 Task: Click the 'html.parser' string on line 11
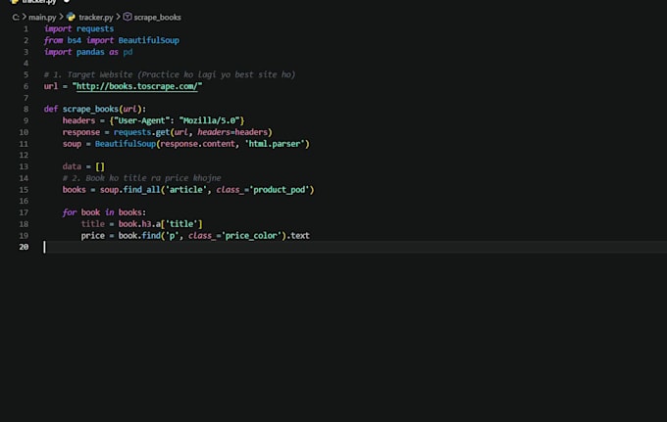[277, 144]
